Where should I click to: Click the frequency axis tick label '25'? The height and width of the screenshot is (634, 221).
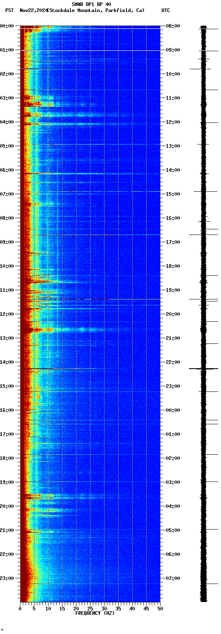(x=90, y=609)
